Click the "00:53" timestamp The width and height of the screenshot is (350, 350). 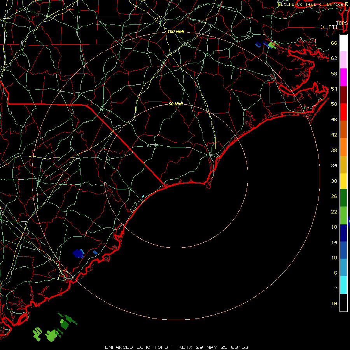(x=240, y=347)
